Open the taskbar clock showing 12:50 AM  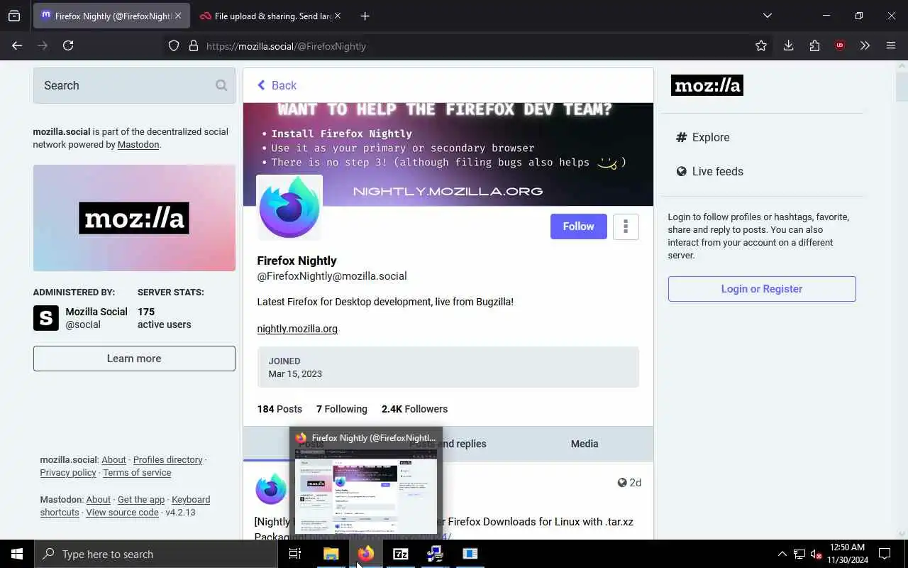click(848, 554)
